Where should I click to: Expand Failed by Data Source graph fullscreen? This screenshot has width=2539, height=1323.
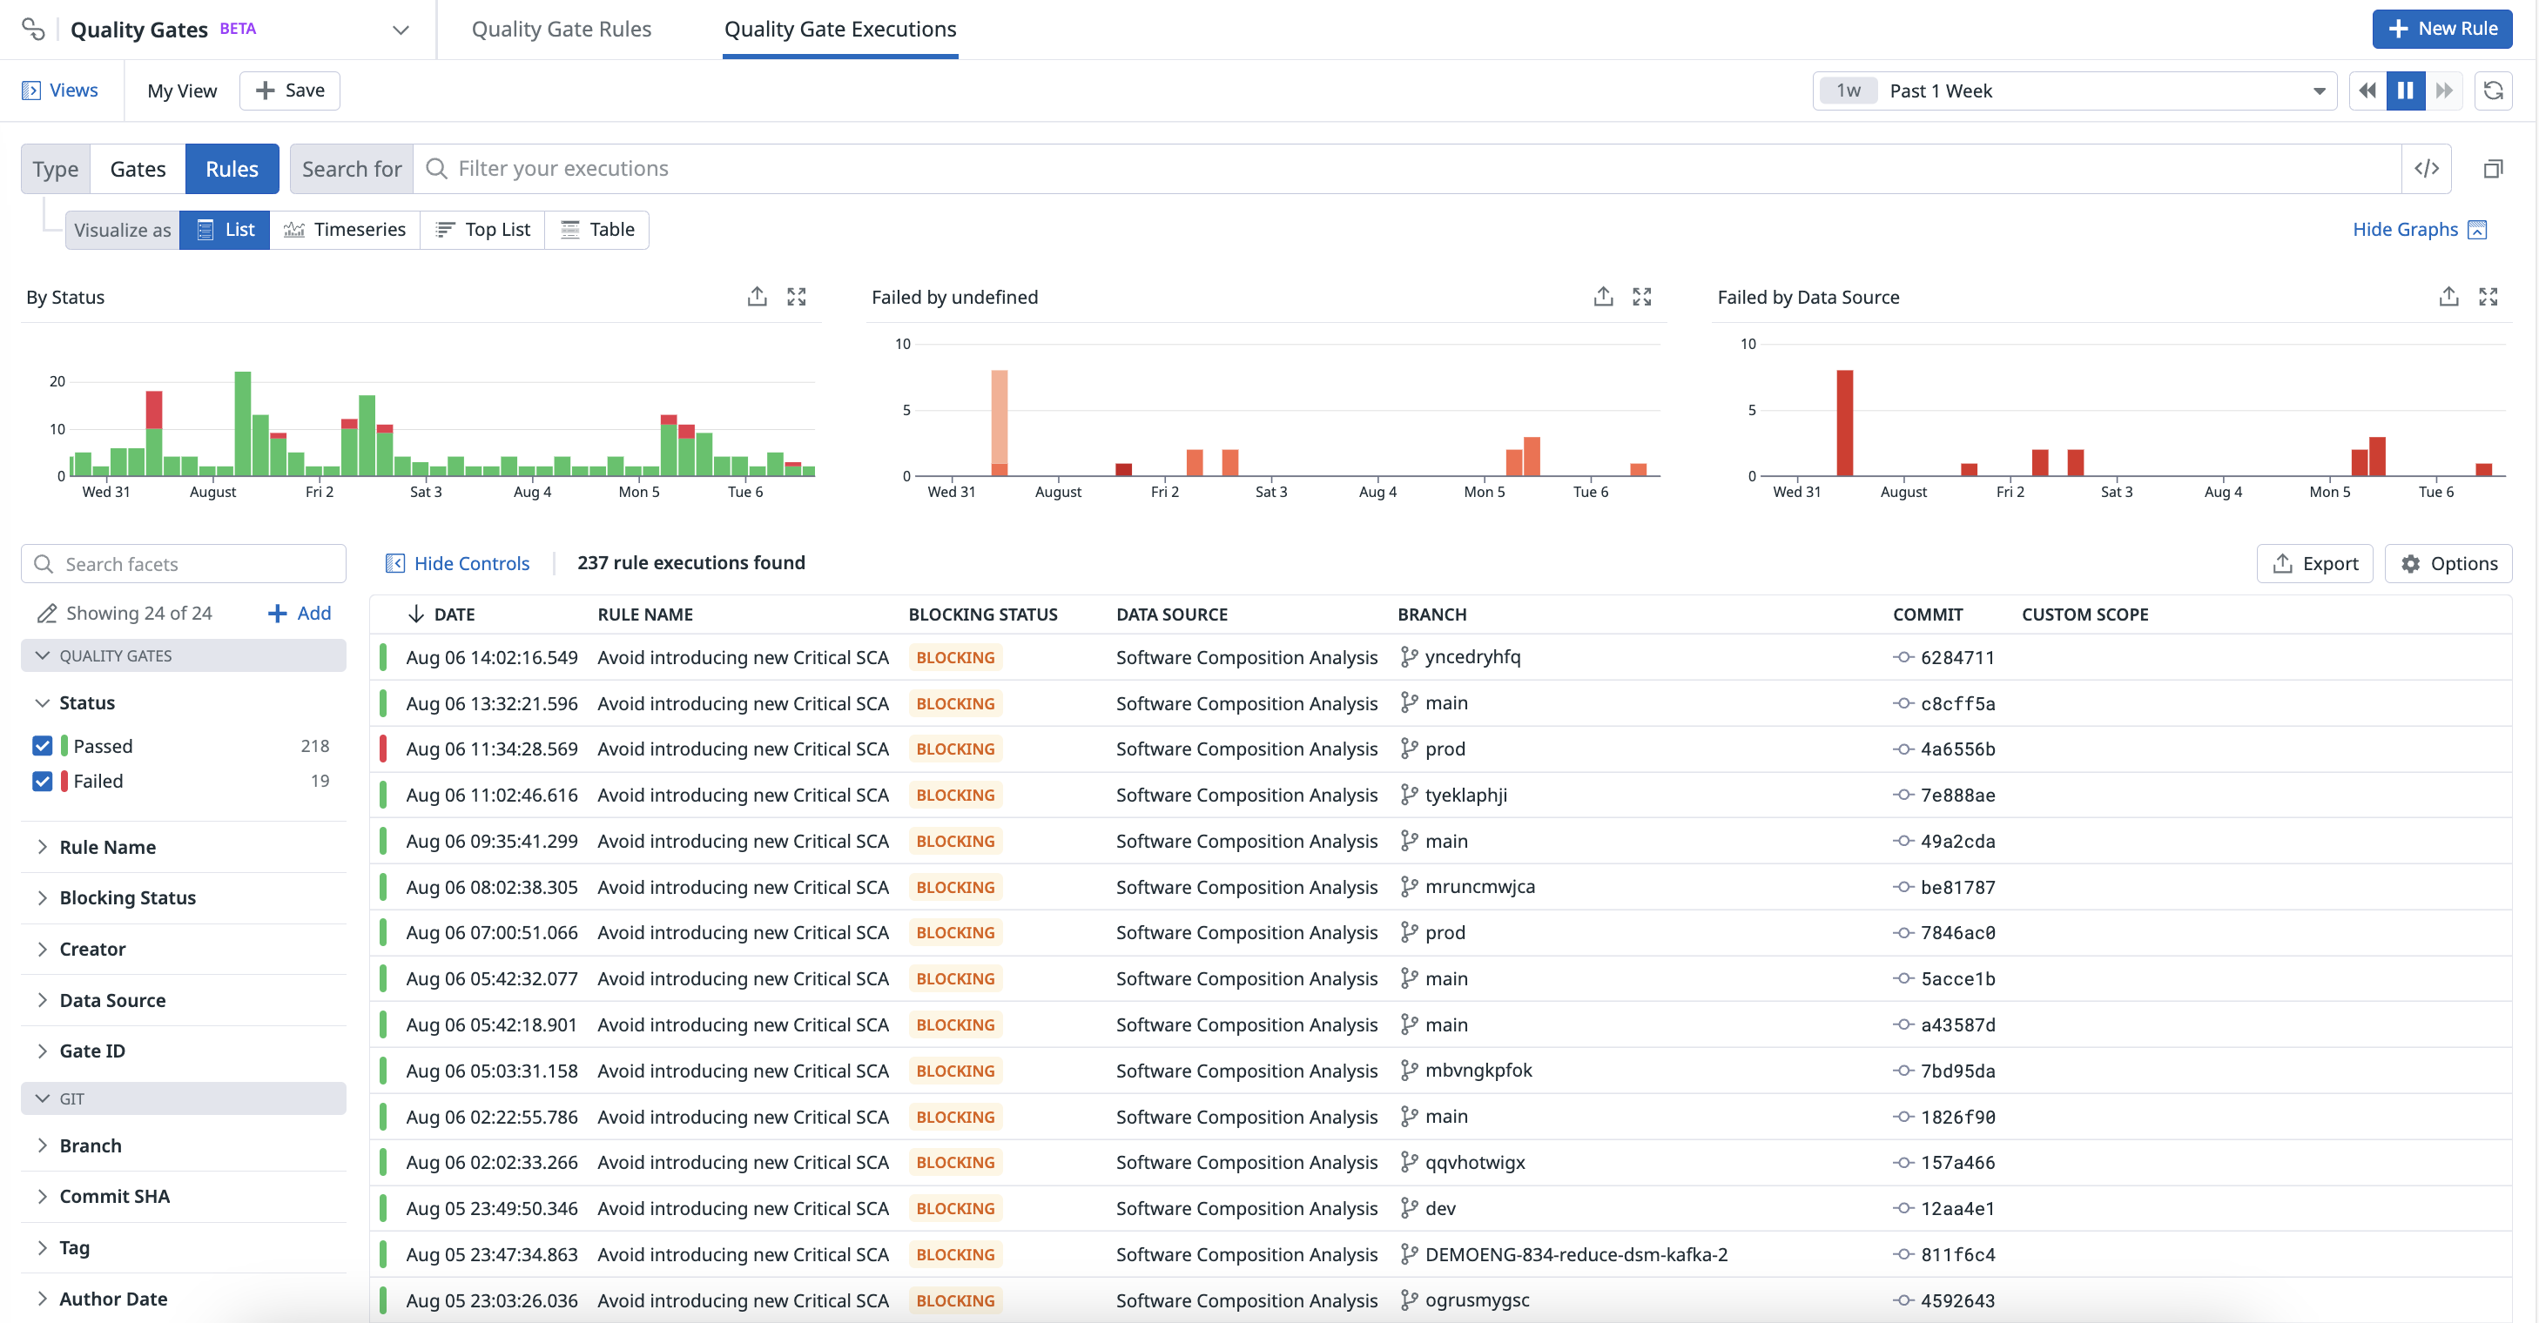(x=2488, y=297)
